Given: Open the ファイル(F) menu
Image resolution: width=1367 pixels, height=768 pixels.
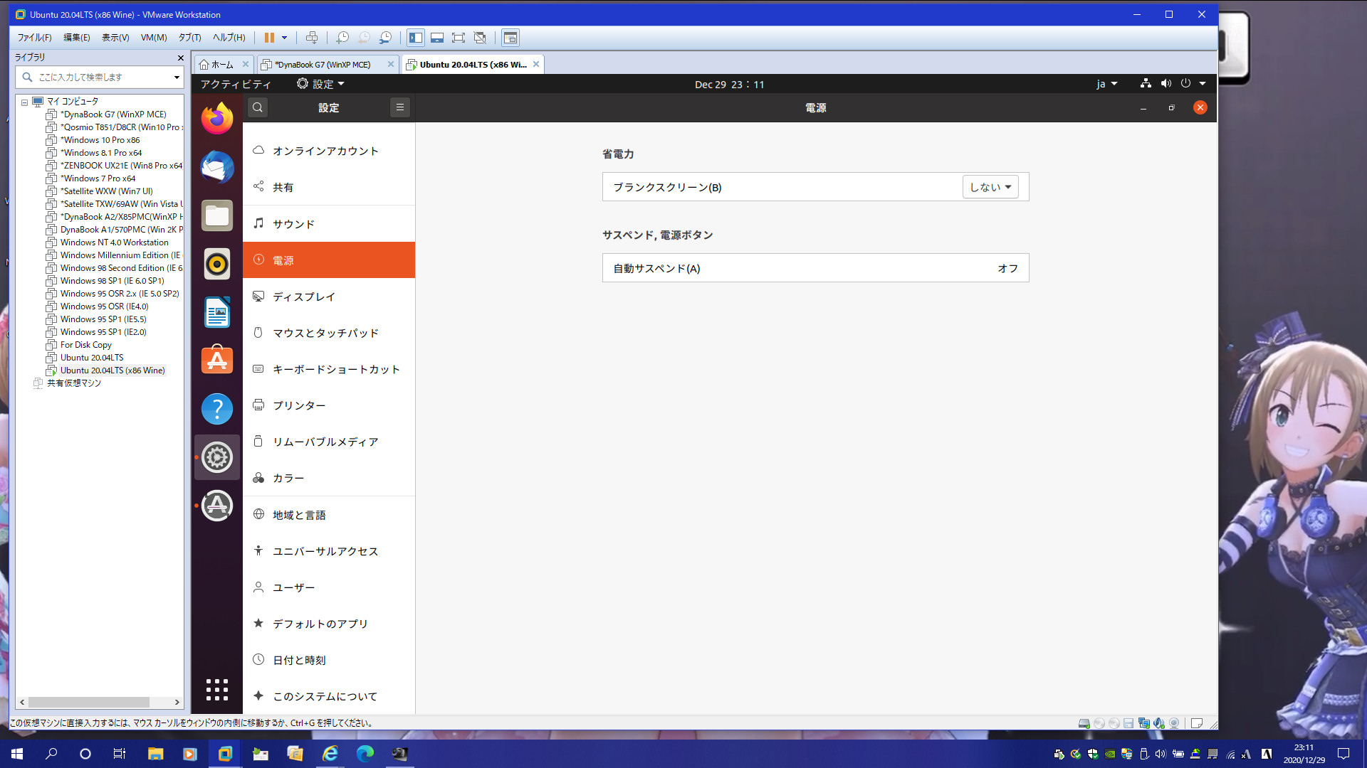Looking at the screenshot, I should click(x=34, y=38).
